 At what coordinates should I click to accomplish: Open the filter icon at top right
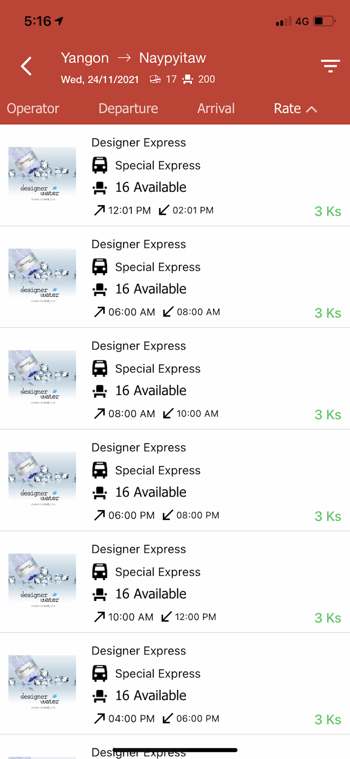pyautogui.click(x=330, y=66)
